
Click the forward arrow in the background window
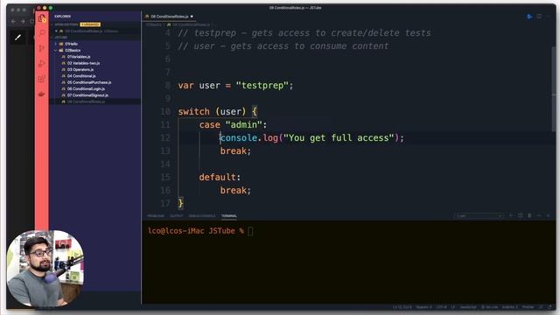pyautogui.click(x=23, y=22)
